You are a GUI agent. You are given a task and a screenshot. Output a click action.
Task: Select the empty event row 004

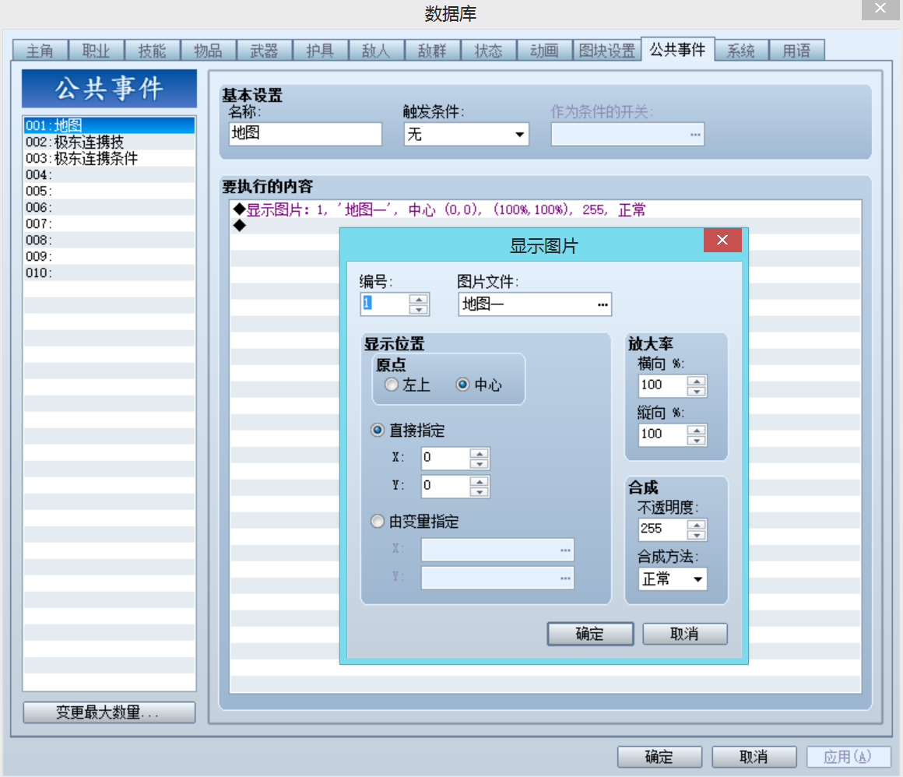point(110,174)
